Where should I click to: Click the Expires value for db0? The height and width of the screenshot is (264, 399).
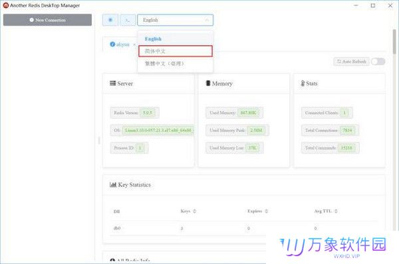pyautogui.click(x=249, y=228)
